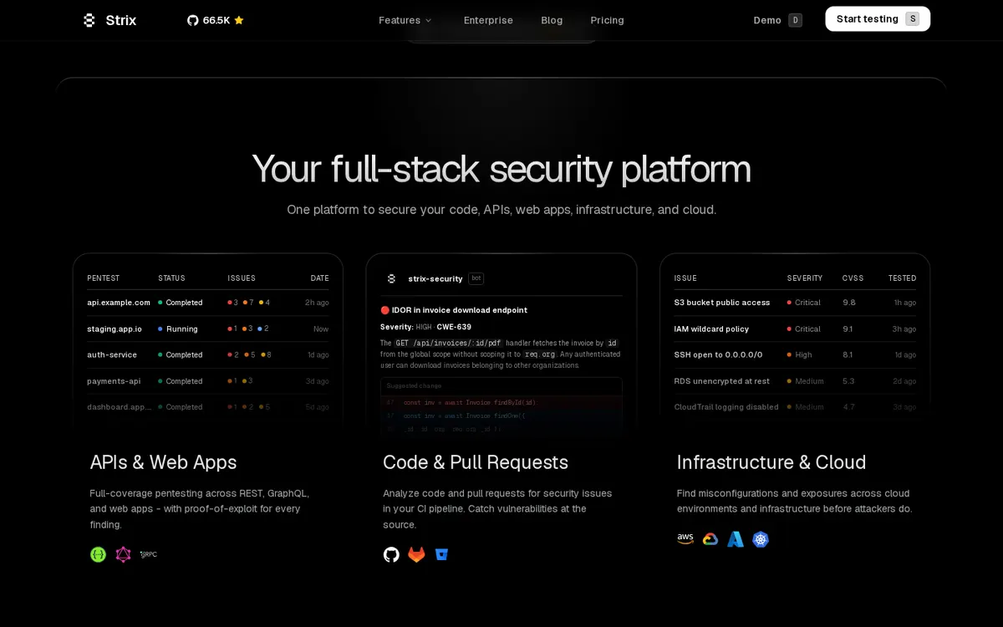Image resolution: width=1003 pixels, height=627 pixels.
Task: Click the Azure logo icon
Action: (x=736, y=539)
